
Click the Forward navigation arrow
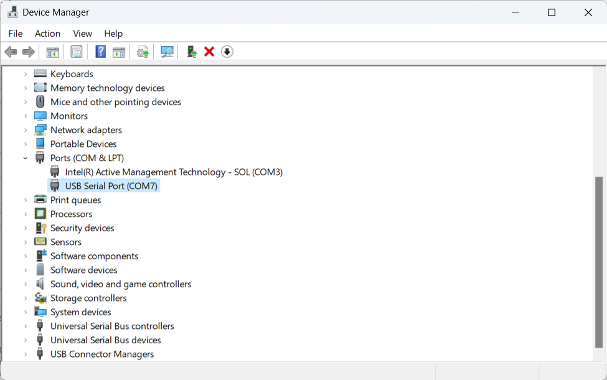[28, 51]
